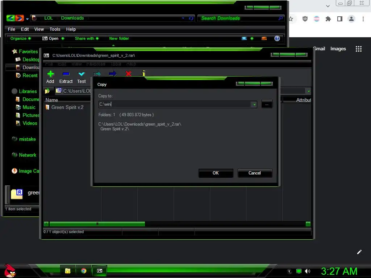Open the Help menu in Explorer
The height and width of the screenshot is (278, 371).
point(71,29)
